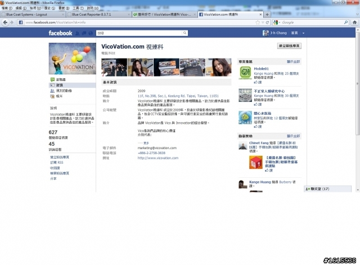This screenshot has height=265, width=360.
Task: Open http://www.vicovation.com website link
Action: [158, 158]
